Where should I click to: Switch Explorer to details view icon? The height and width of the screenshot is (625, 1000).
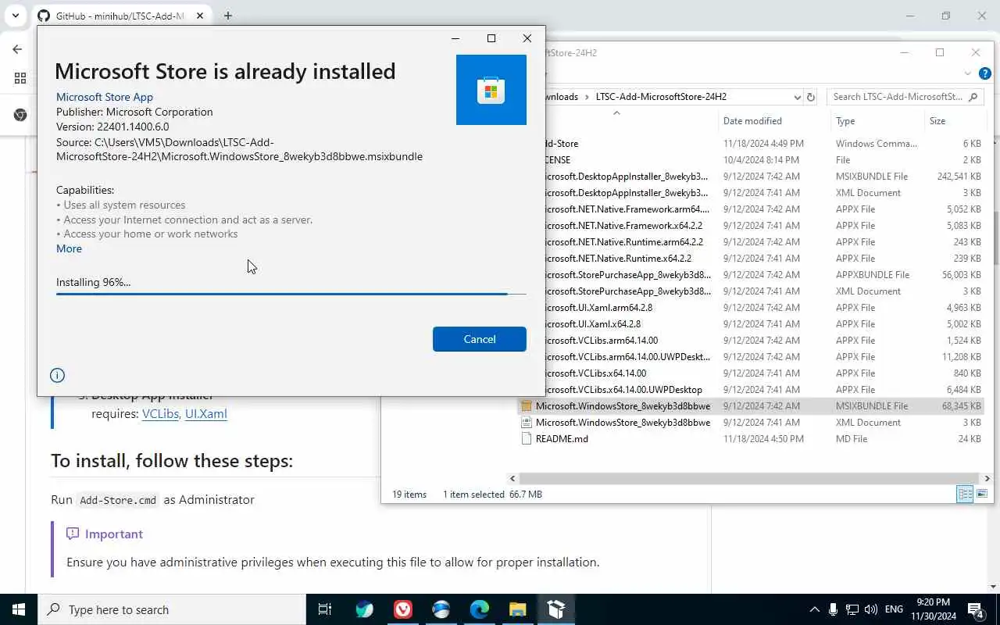point(965,494)
